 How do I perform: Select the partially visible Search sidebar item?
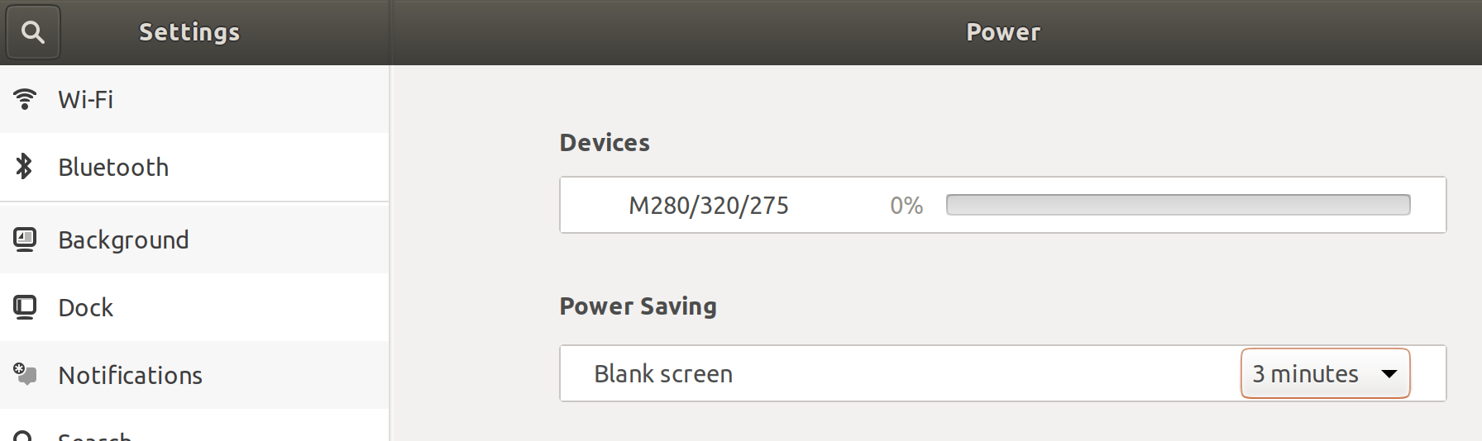[x=94, y=434]
